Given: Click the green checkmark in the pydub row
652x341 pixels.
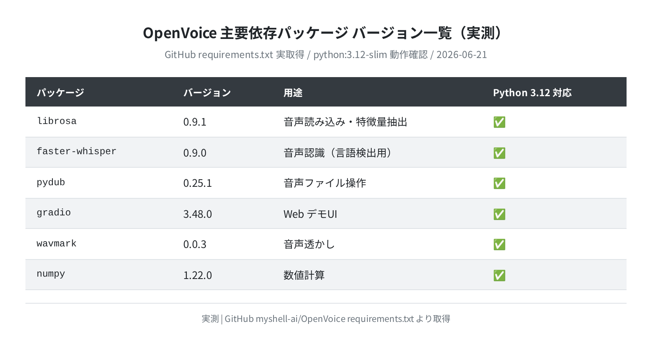Looking at the screenshot, I should point(499,183).
